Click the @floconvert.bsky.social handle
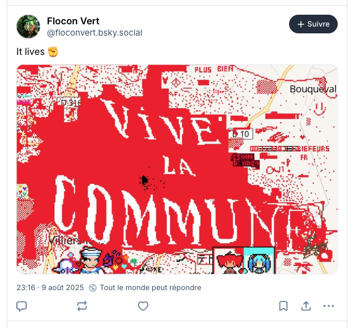Screen dimensions: 353x328 coord(94,33)
